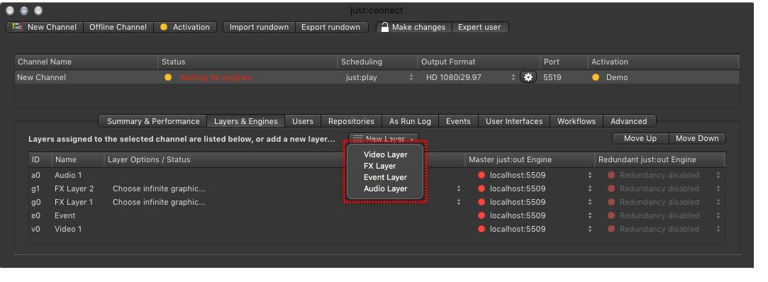Click Export rundown

[331, 27]
